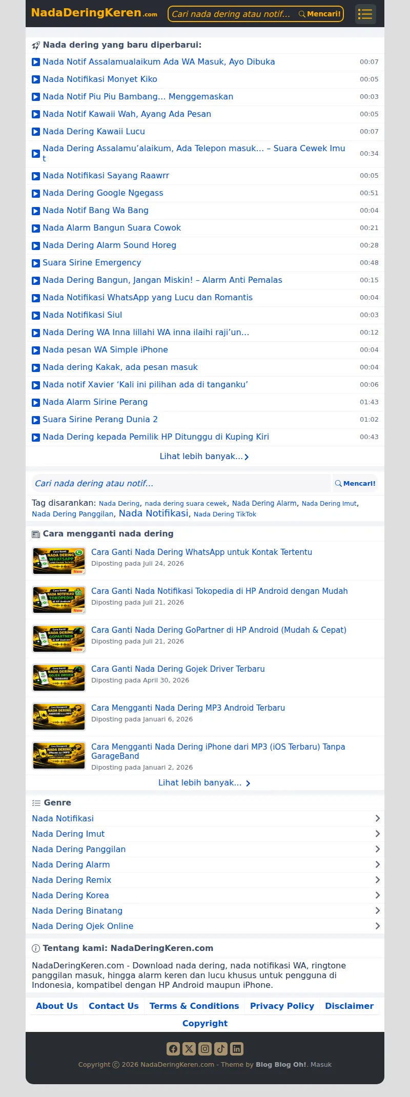The height and width of the screenshot is (1097, 410).
Task: Open the About Us footer menu item
Action: point(57,1006)
